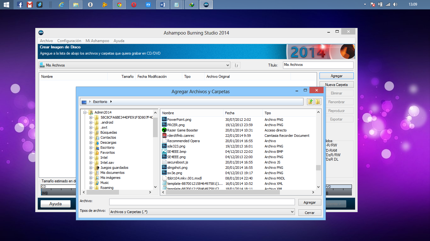Click the tbbt104.mkv.001.mxdl file icon
This screenshot has width=430, height=241.
164,178
